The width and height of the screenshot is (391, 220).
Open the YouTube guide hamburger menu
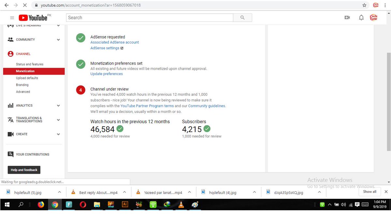pos(12,18)
